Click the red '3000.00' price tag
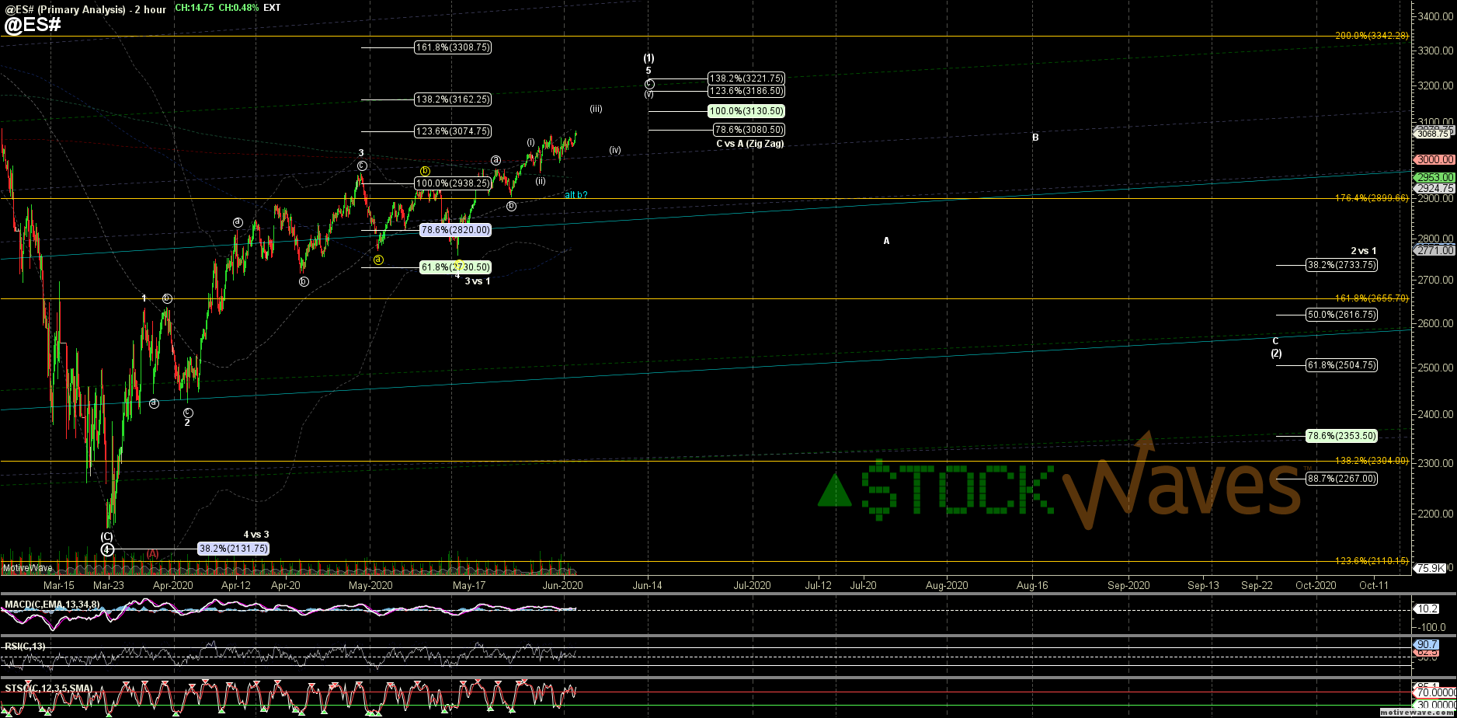This screenshot has width=1457, height=718. [x=1434, y=159]
